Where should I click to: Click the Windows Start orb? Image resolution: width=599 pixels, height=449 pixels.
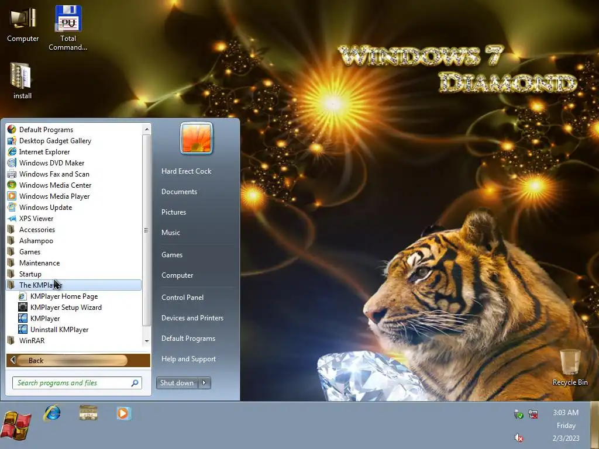(16, 425)
